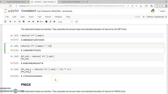The height and width of the screenshot is (94, 168).
Task: Open the cell type Code dropdown
Action: pyautogui.click(x=65, y=22)
